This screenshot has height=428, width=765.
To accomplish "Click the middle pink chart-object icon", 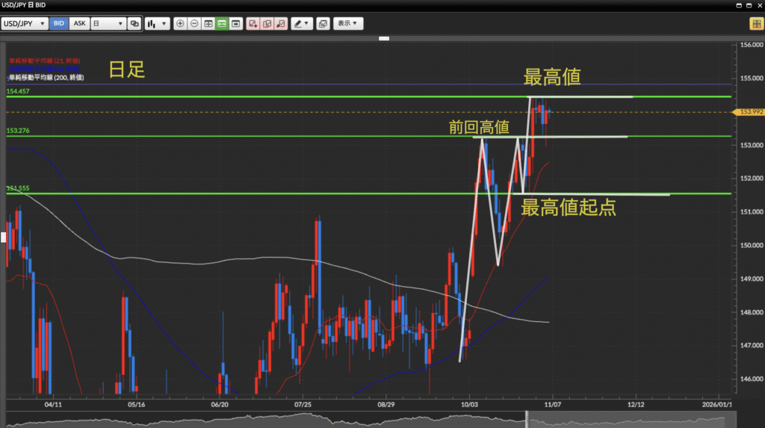I will [x=267, y=24].
